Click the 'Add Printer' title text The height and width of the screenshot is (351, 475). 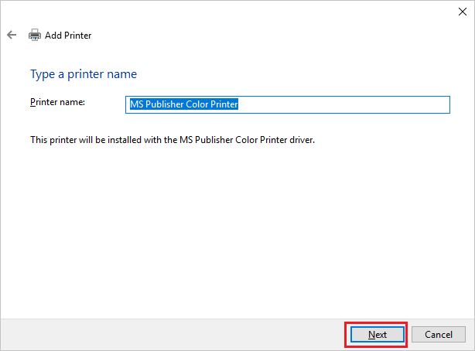click(68, 36)
